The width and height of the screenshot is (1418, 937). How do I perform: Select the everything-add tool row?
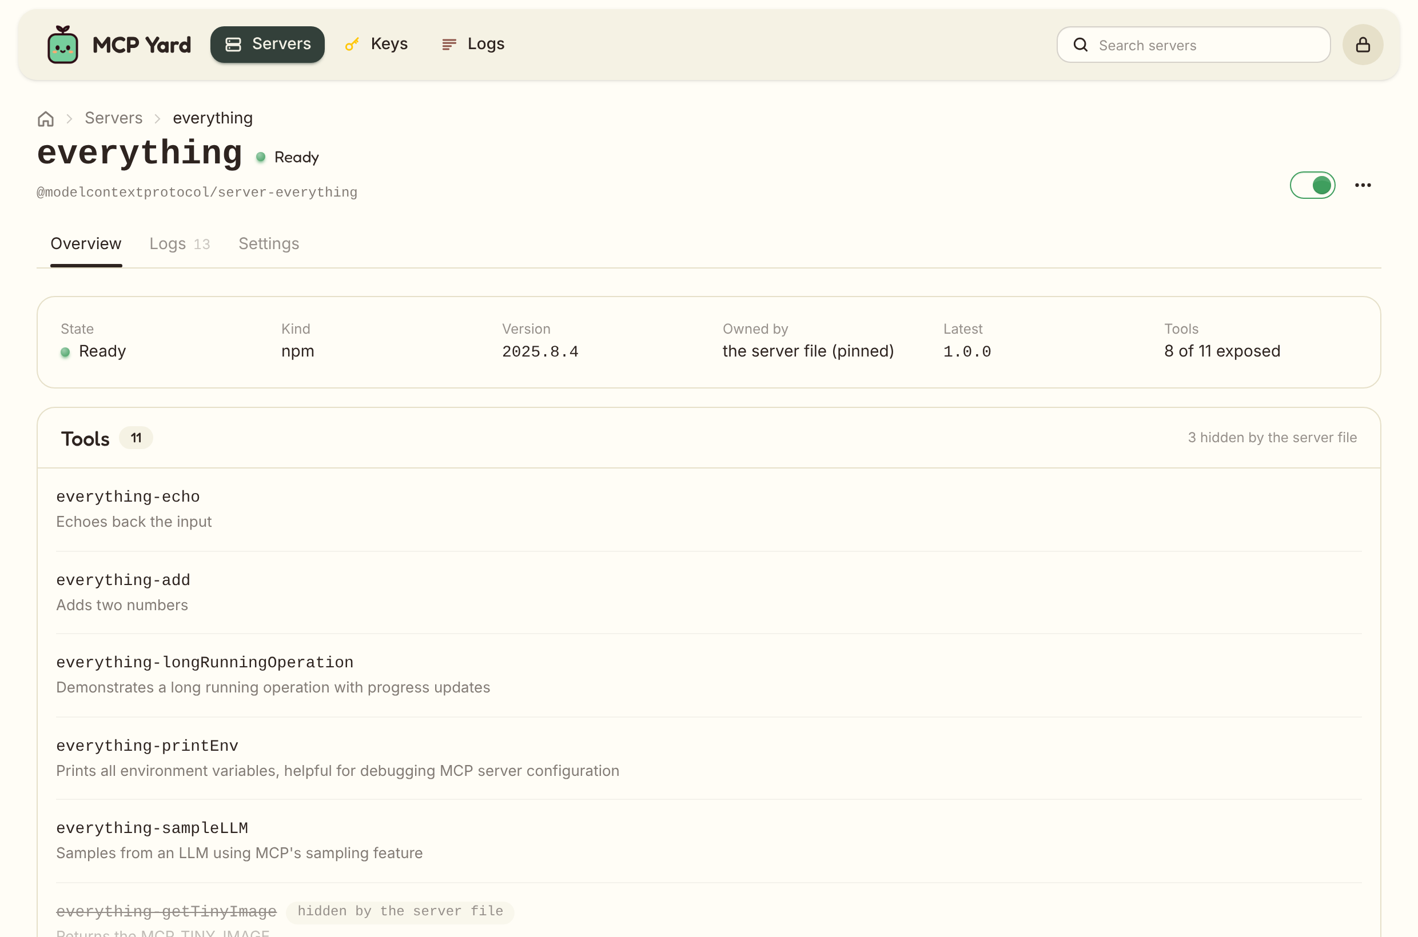coord(708,592)
